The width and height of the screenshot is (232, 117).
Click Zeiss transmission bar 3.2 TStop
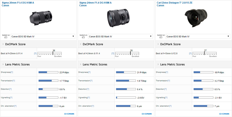(204, 81)
